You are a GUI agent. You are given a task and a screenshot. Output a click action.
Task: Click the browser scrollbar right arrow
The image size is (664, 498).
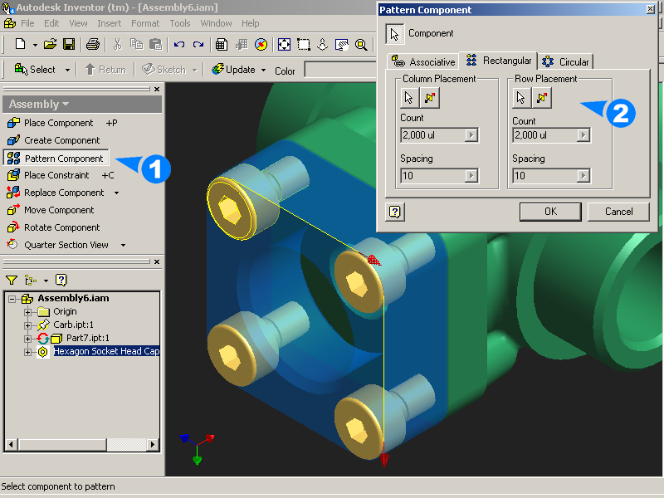pos(153,445)
